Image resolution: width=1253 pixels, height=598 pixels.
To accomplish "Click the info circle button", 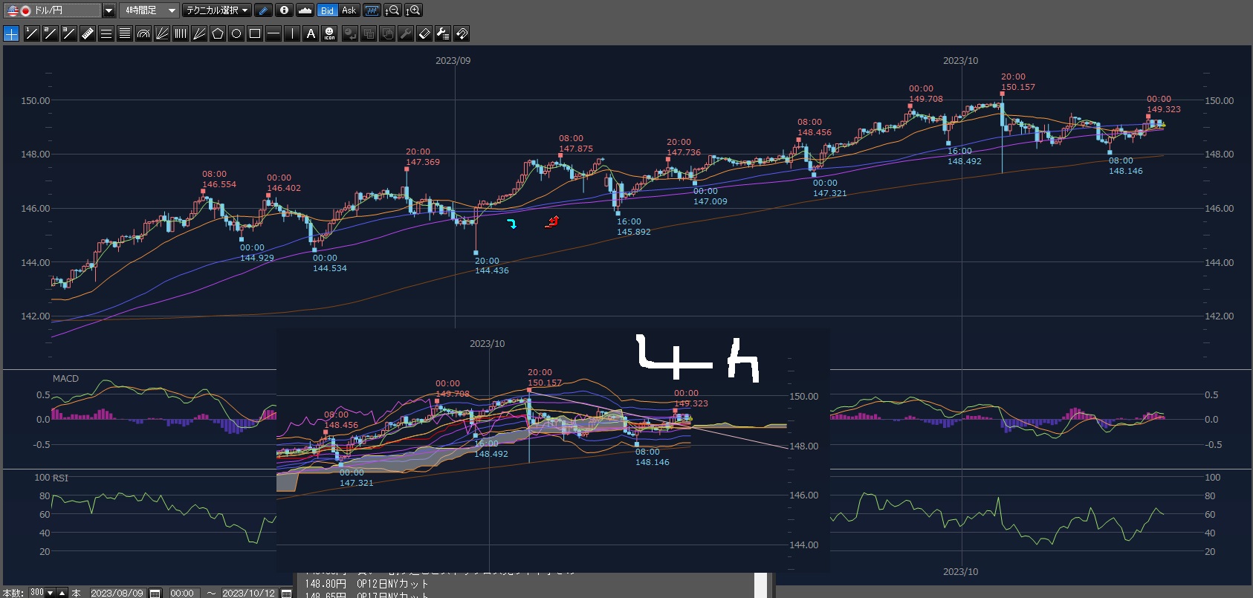I will 284,10.
